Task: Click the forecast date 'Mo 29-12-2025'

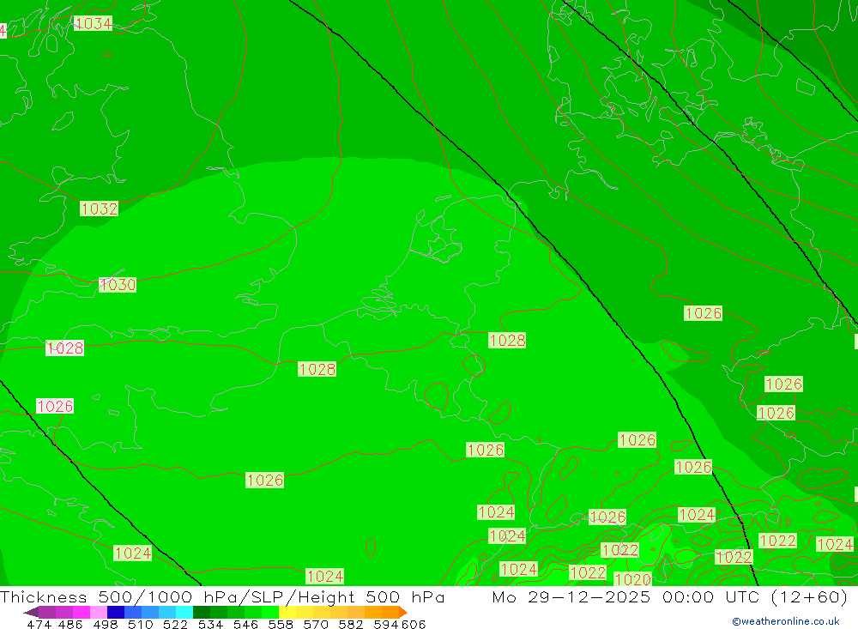Action: click(x=571, y=596)
